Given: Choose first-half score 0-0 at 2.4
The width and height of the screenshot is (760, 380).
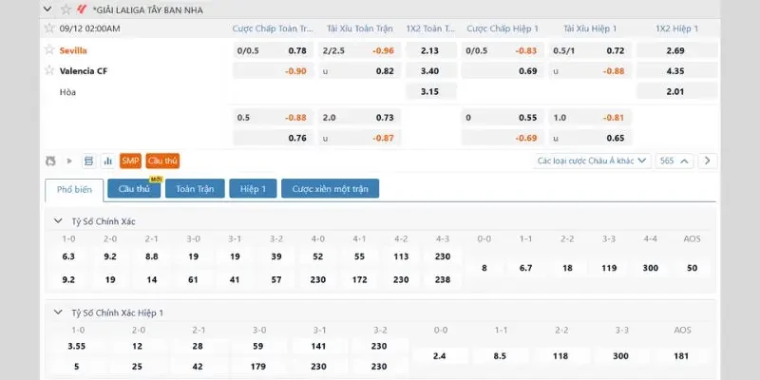Looking at the screenshot, I should tap(440, 356).
